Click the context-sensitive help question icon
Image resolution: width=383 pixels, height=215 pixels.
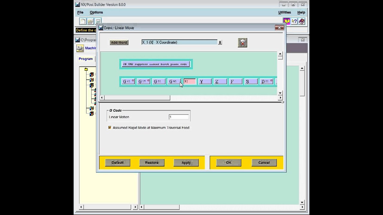click(x=294, y=21)
